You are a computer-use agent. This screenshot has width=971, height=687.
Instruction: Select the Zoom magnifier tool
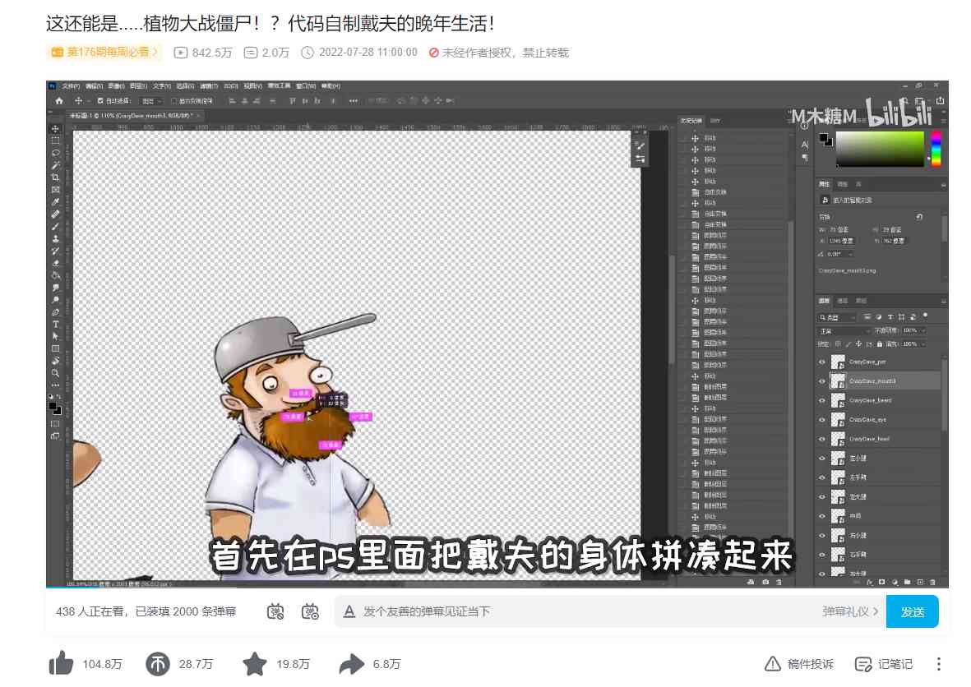click(55, 373)
